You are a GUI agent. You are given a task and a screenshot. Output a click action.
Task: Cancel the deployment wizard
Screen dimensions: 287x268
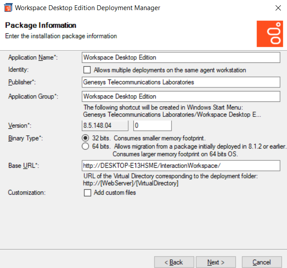[262, 262]
